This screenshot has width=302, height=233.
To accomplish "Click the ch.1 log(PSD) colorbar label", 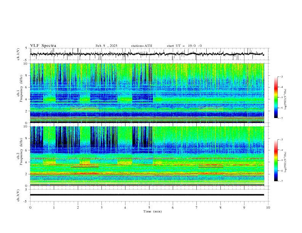I will (285, 99).
